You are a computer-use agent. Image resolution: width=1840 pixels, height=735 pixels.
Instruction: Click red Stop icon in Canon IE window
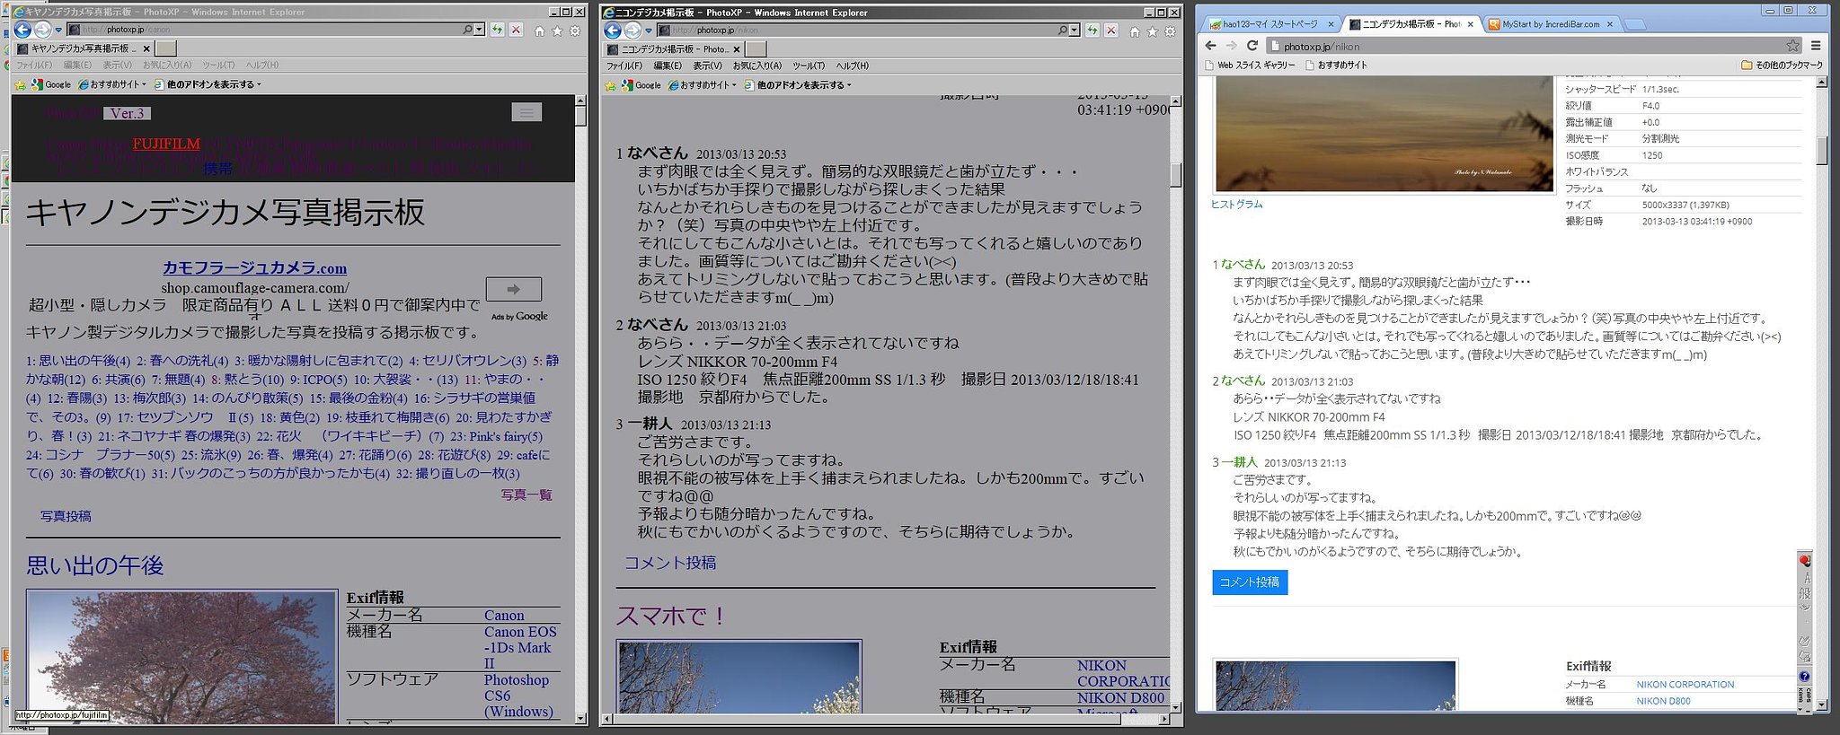[516, 30]
